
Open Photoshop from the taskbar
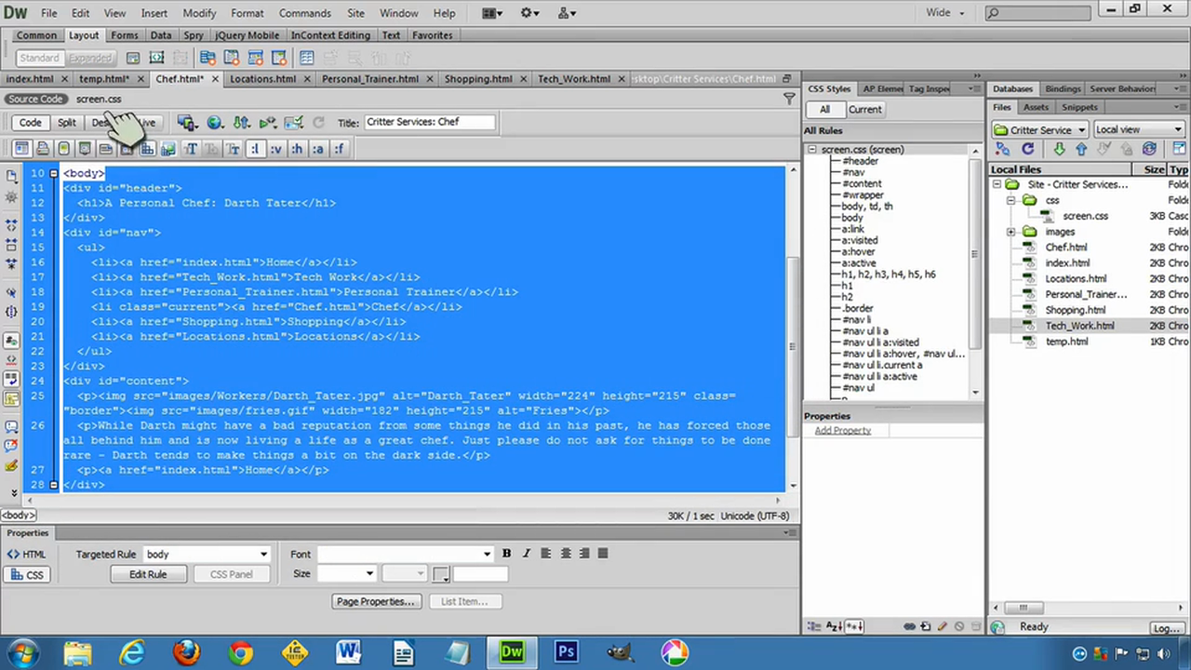tap(566, 651)
